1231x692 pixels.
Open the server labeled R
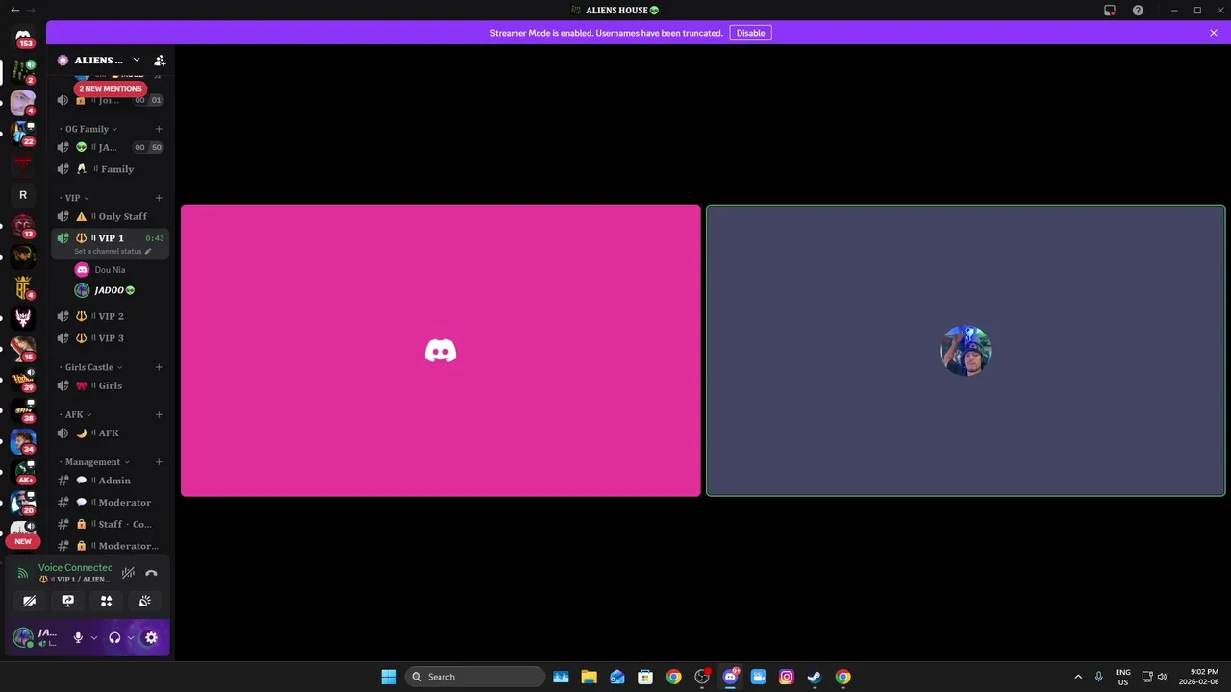click(23, 195)
